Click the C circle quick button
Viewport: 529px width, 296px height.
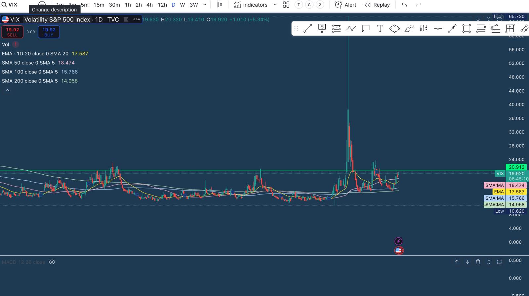click(309, 5)
